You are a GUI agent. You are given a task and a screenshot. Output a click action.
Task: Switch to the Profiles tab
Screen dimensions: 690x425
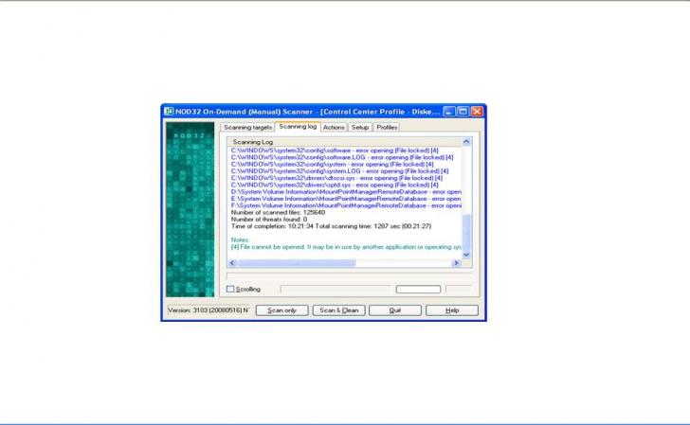[x=387, y=127]
